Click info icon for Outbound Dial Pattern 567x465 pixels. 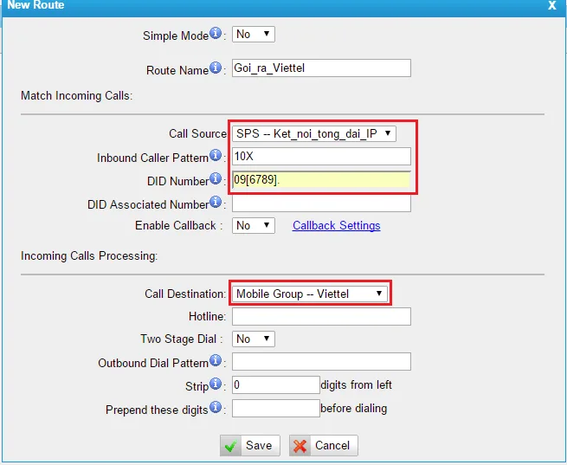click(216, 361)
